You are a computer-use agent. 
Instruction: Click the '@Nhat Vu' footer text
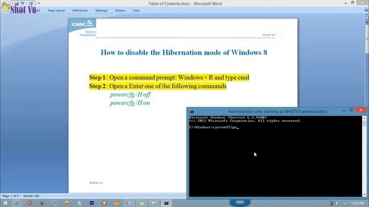pyautogui.click(x=96, y=183)
